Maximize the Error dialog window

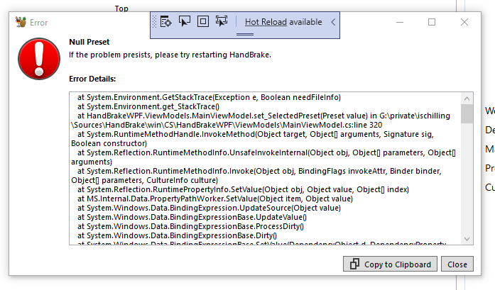[x=432, y=22]
